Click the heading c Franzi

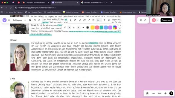click(13, 40)
